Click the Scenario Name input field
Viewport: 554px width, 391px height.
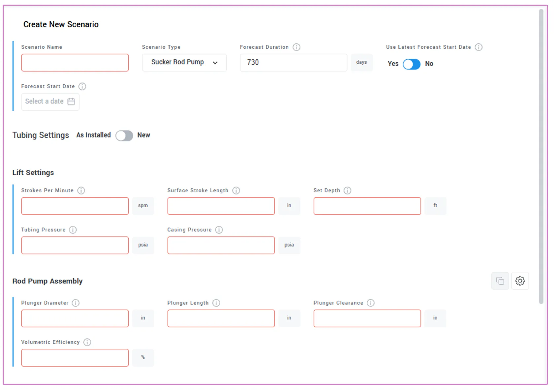[x=75, y=63]
